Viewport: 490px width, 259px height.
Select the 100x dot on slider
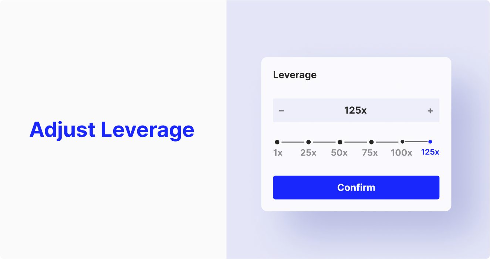tap(402, 142)
